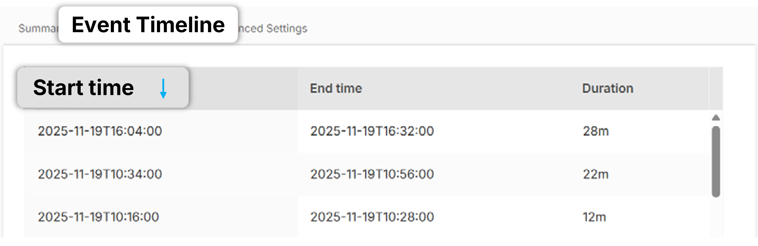Sort by the Duration column header

[x=608, y=88]
